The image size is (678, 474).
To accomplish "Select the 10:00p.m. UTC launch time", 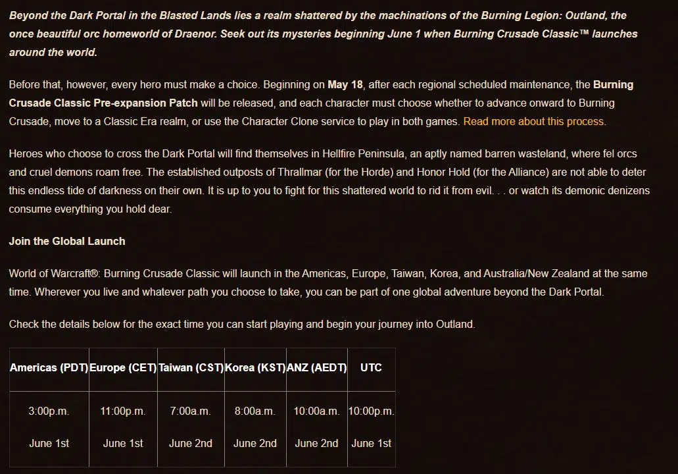I will coord(371,411).
